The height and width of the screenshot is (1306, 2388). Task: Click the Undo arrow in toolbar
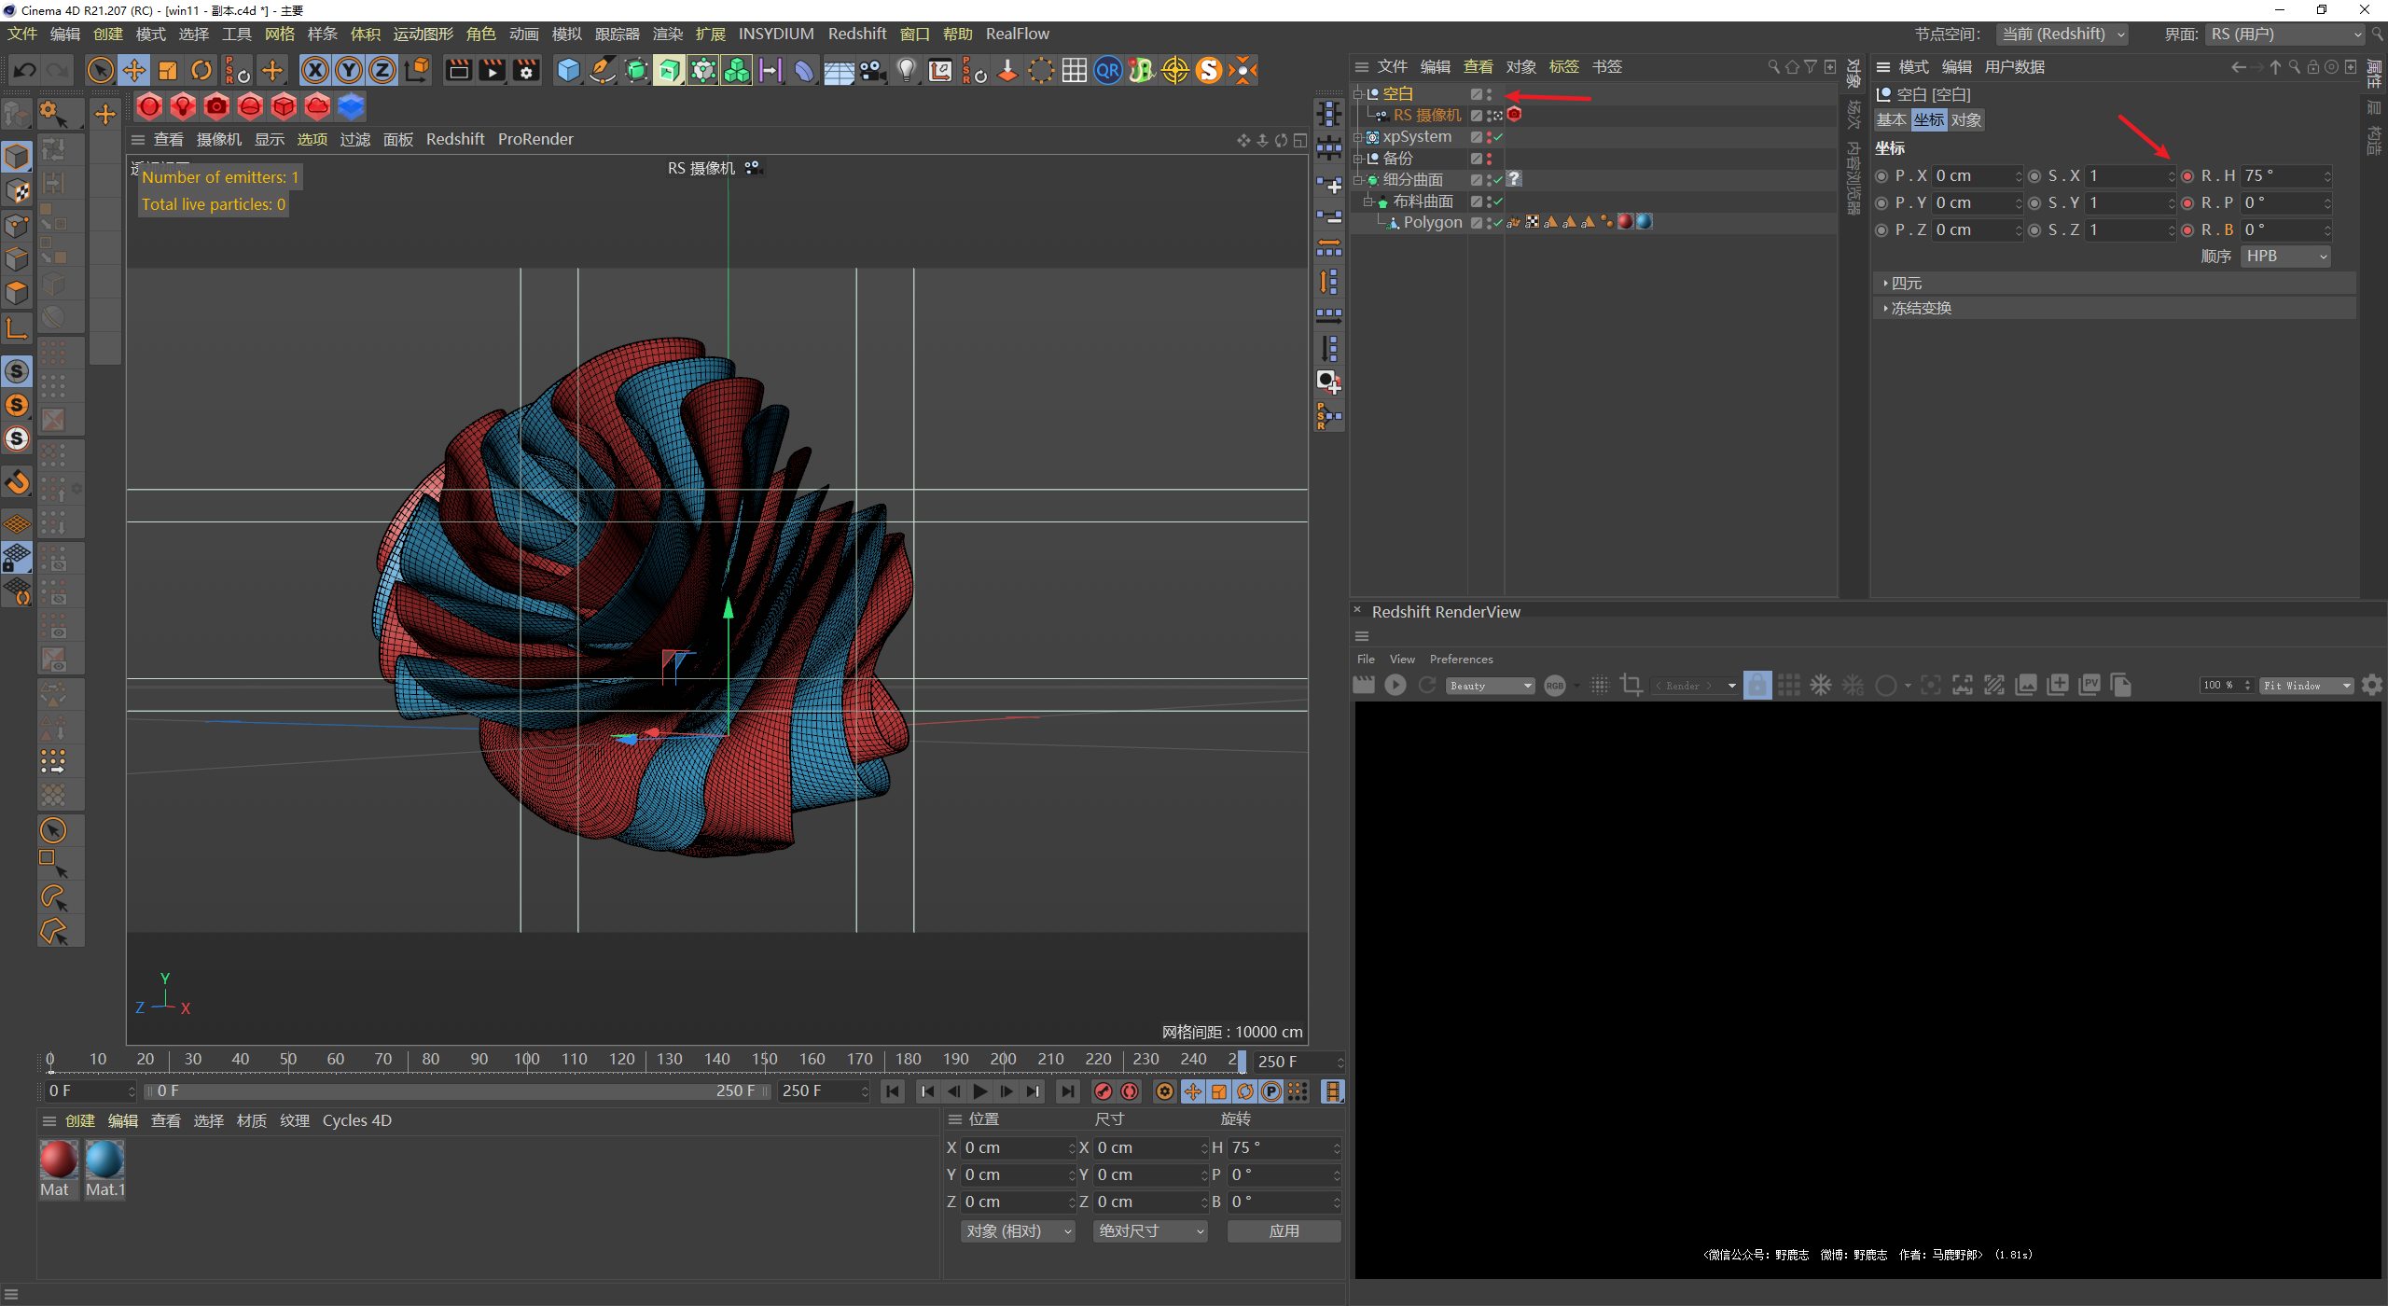point(25,71)
